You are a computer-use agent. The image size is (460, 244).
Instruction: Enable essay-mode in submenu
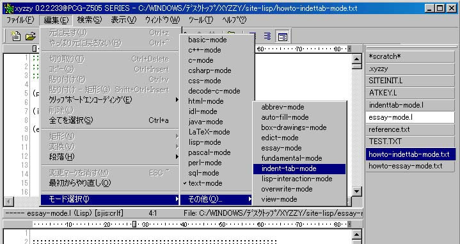point(299,148)
